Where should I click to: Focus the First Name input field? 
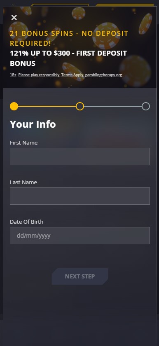pos(80,157)
